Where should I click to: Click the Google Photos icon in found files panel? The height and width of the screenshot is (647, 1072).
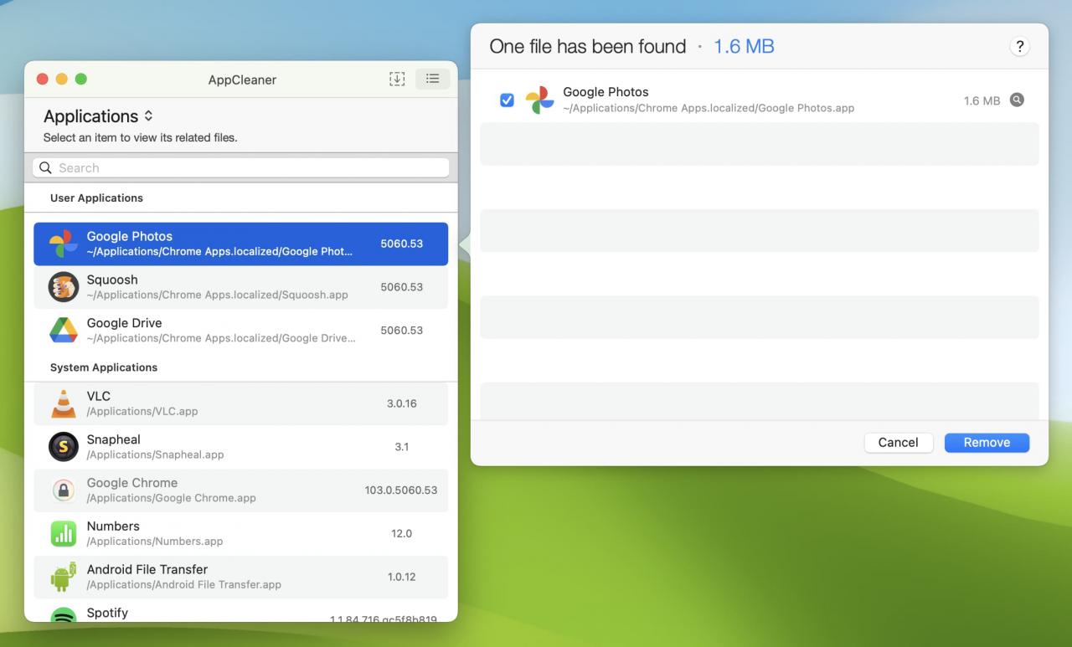pyautogui.click(x=539, y=100)
